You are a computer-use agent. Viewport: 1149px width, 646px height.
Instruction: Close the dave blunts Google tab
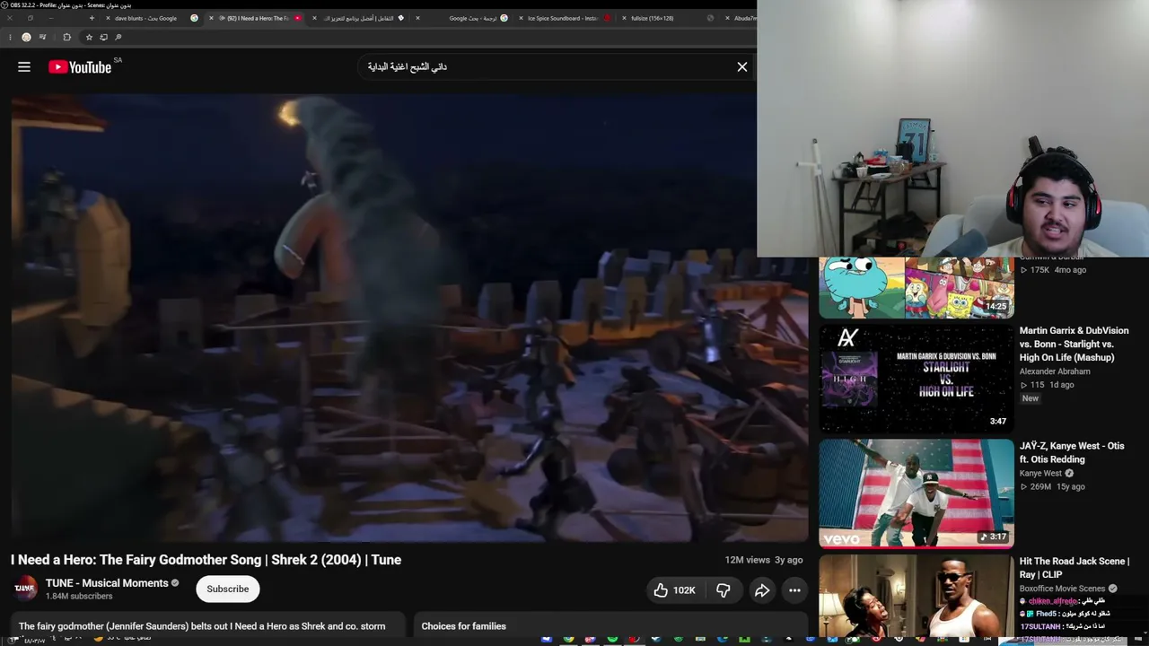(108, 18)
